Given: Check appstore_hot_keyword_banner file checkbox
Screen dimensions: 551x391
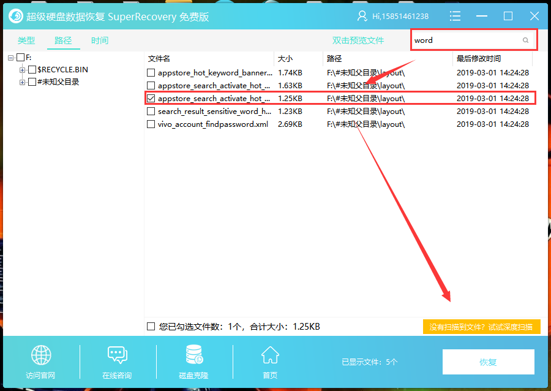Looking at the screenshot, I should tap(151, 73).
